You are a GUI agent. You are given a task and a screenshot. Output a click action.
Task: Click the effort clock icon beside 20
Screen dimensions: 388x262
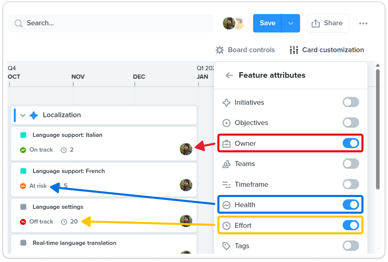[x=64, y=222]
